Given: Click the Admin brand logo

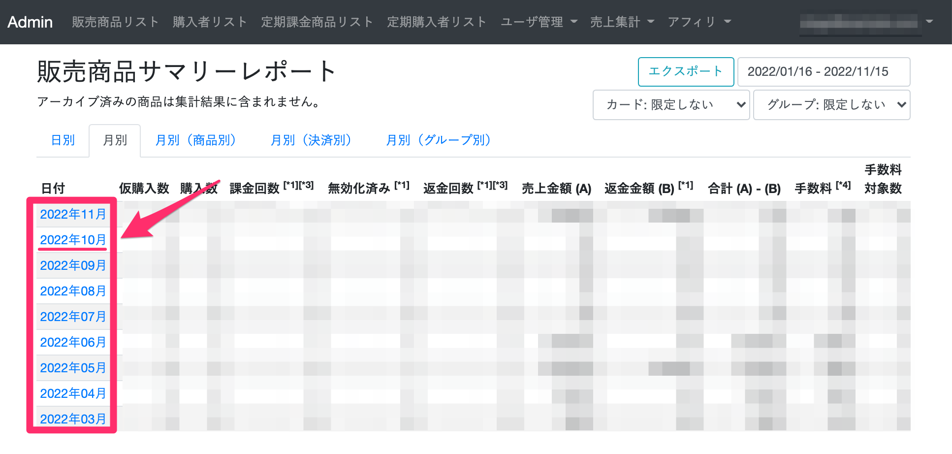Looking at the screenshot, I should (x=30, y=22).
